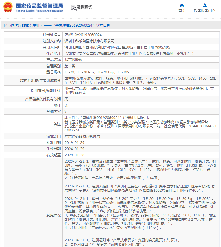This screenshot has width=221, height=247.
Task: Go to 首页 link
Action: point(182,11)
